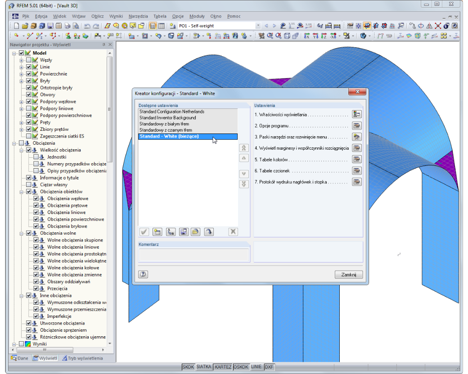Collapse the Obciążenia obiektów tree node
Viewport: 468px width, 374px height.
[x=22, y=192]
